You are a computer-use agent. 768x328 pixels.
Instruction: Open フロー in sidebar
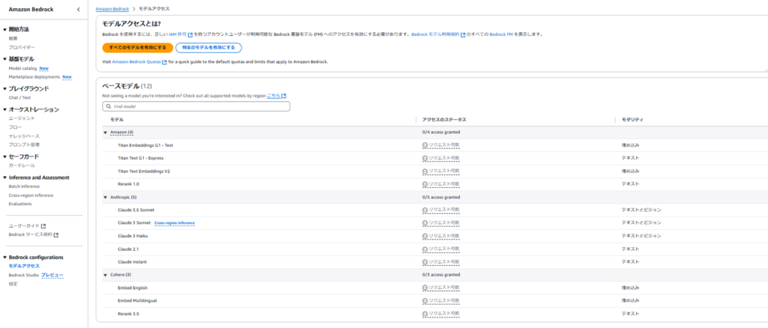[x=15, y=127]
